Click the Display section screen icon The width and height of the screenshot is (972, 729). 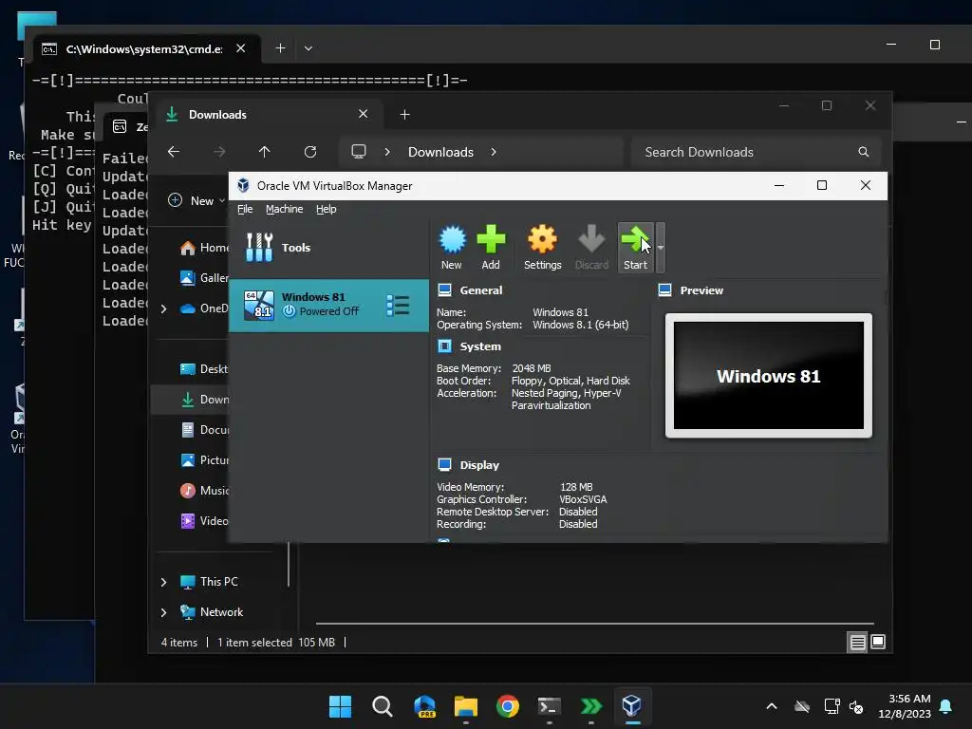[x=444, y=464]
